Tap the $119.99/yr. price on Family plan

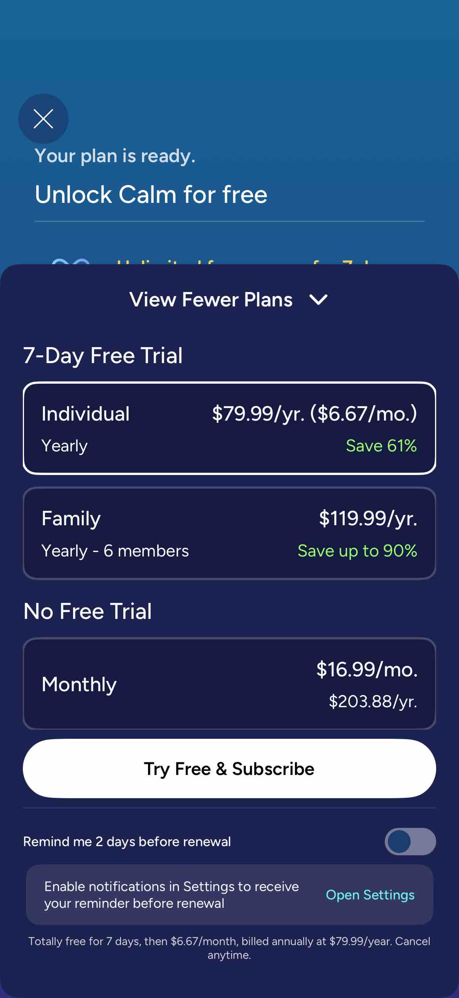pyautogui.click(x=368, y=518)
